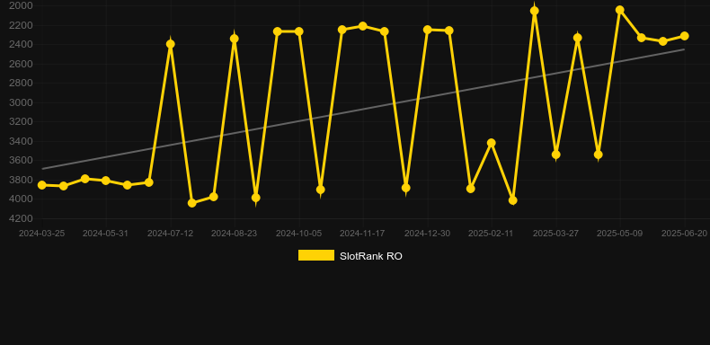Toggle the SlotRank RO series label

tap(371, 256)
